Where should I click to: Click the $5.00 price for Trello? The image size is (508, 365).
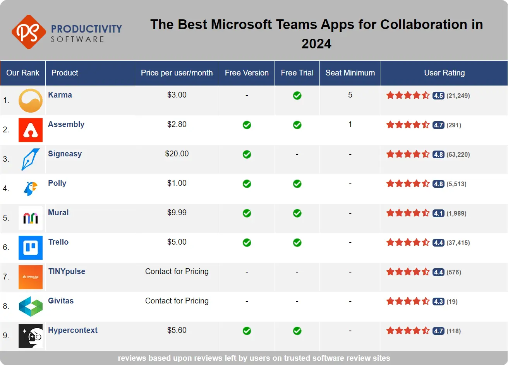[x=177, y=242]
